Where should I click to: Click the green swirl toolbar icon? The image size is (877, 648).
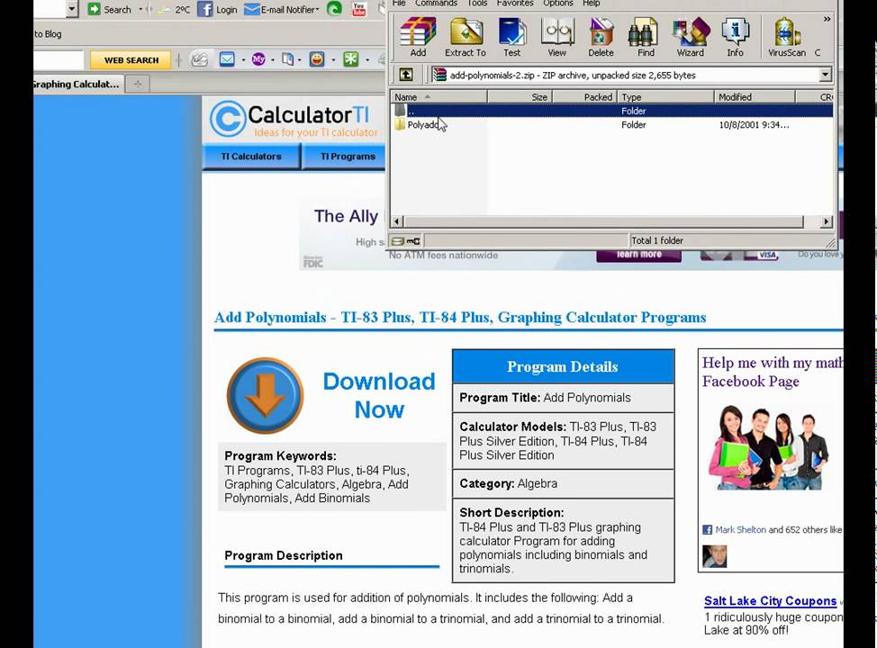(334, 8)
